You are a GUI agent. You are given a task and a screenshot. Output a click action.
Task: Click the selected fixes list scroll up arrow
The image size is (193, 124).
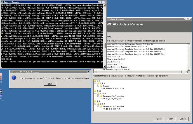189,45
